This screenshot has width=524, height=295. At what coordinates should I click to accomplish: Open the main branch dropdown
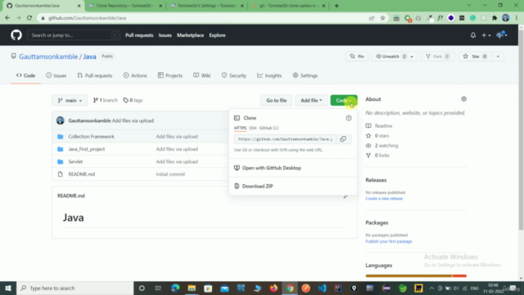[70, 100]
